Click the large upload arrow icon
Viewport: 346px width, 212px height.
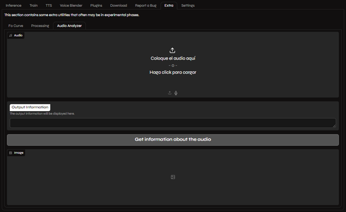173,51
